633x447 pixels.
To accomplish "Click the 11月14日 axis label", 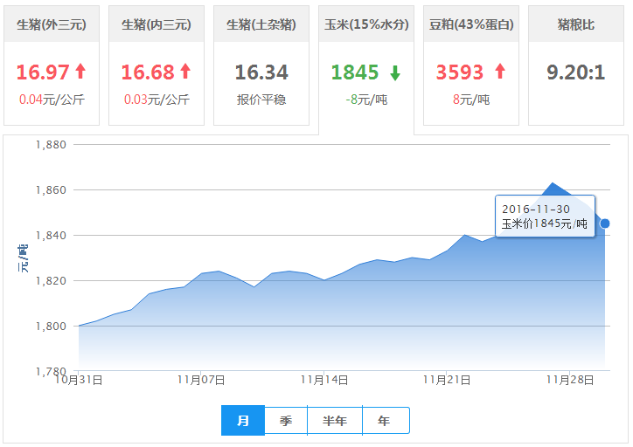I will tap(324, 380).
